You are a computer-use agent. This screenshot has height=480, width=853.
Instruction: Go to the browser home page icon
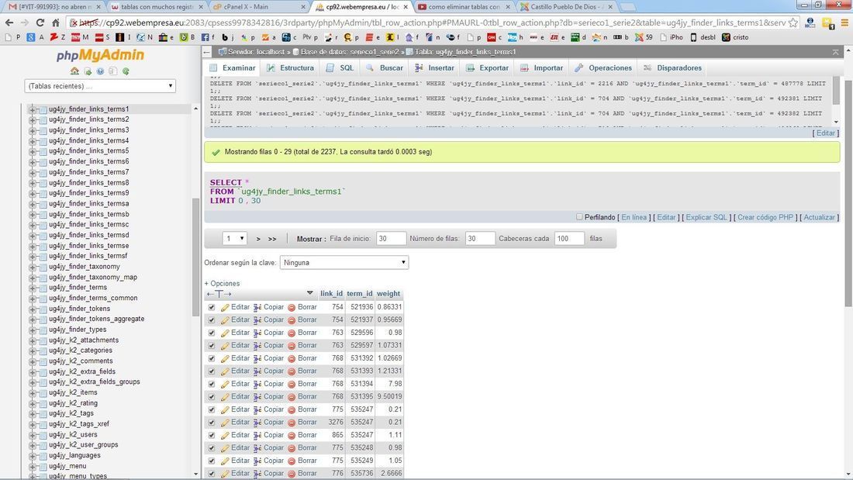pos(56,22)
